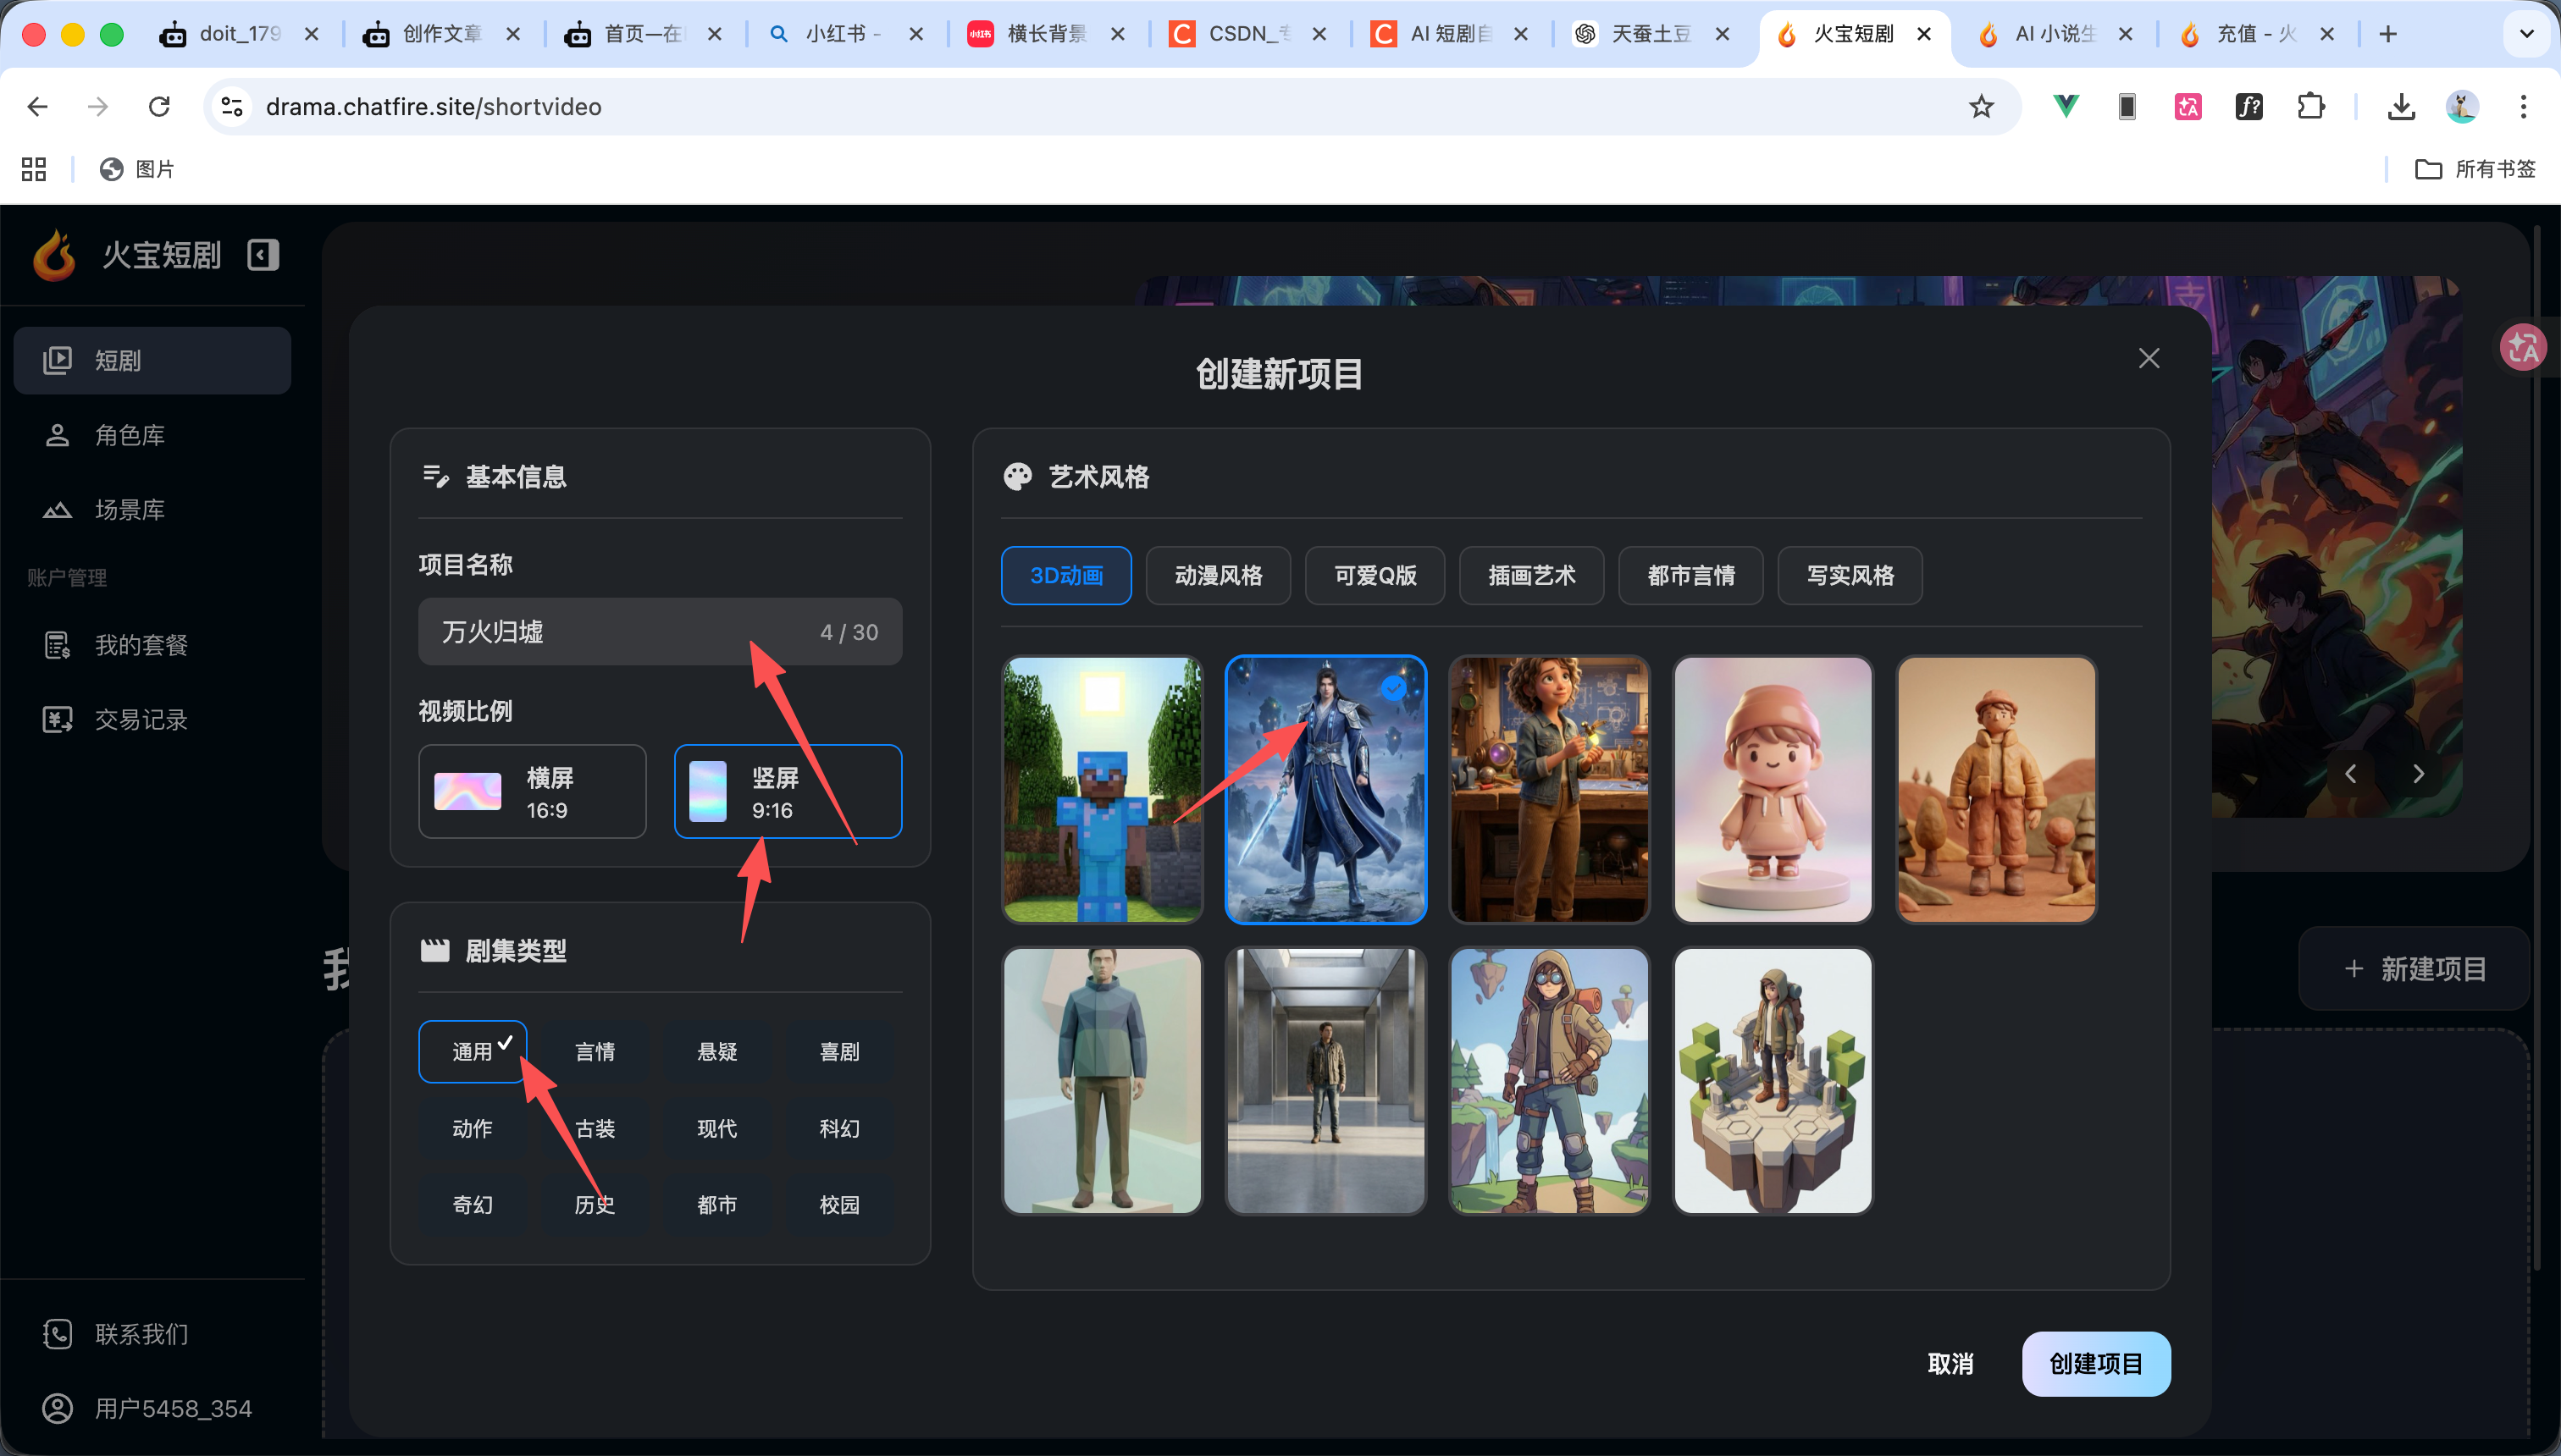
Task: Select 横屏 16:9 video ratio
Action: (x=532, y=791)
